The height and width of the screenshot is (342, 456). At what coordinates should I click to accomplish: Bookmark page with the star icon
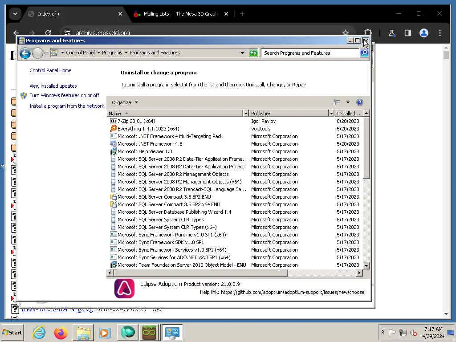tap(346, 33)
